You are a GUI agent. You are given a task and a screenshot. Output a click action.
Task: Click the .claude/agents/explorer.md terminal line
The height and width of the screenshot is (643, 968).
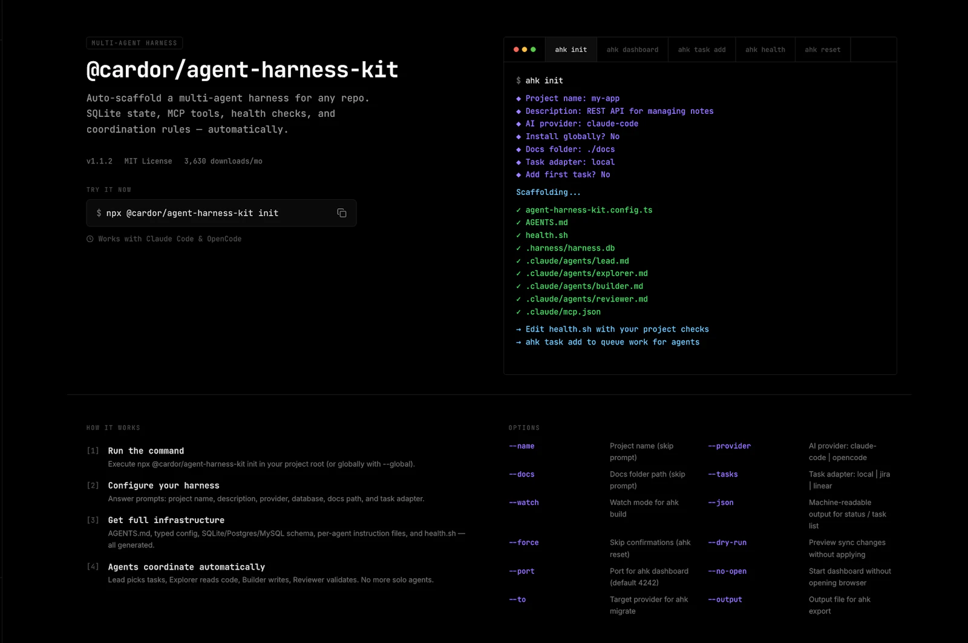[x=582, y=274]
